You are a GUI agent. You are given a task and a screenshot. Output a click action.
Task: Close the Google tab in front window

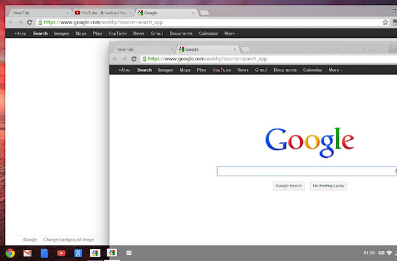coord(234,50)
